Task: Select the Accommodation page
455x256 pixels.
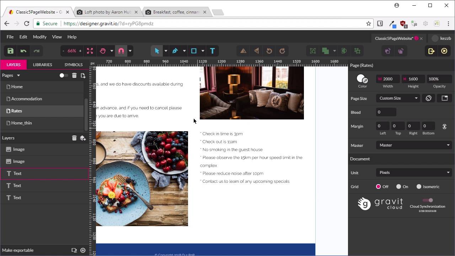Action: (x=27, y=99)
